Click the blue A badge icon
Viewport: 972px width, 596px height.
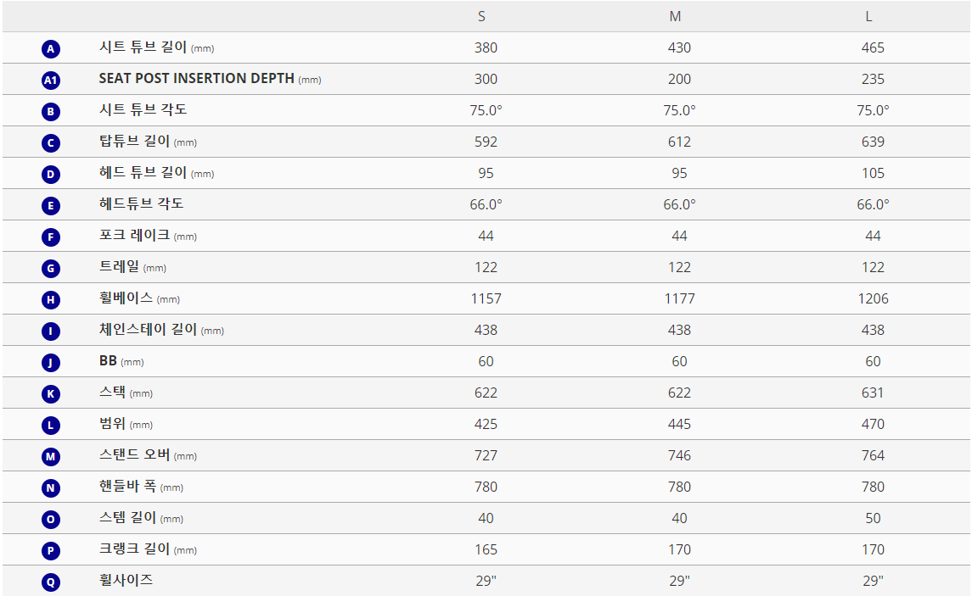coord(51,49)
